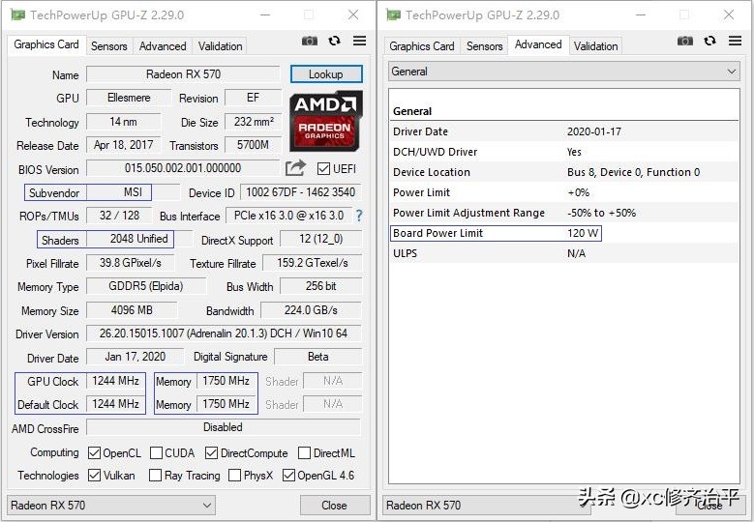Image resolution: width=754 pixels, height=522 pixels.
Task: Select the DCH/UWD Driver row
Action: (x=564, y=152)
